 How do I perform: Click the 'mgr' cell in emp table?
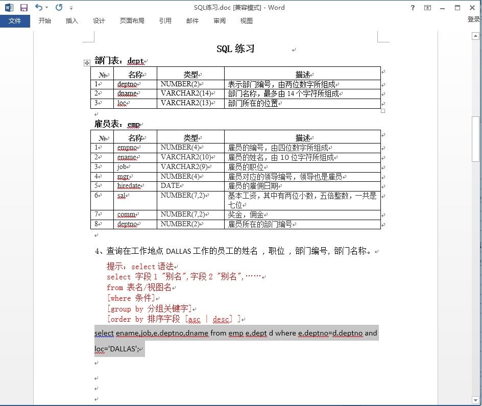(x=135, y=177)
